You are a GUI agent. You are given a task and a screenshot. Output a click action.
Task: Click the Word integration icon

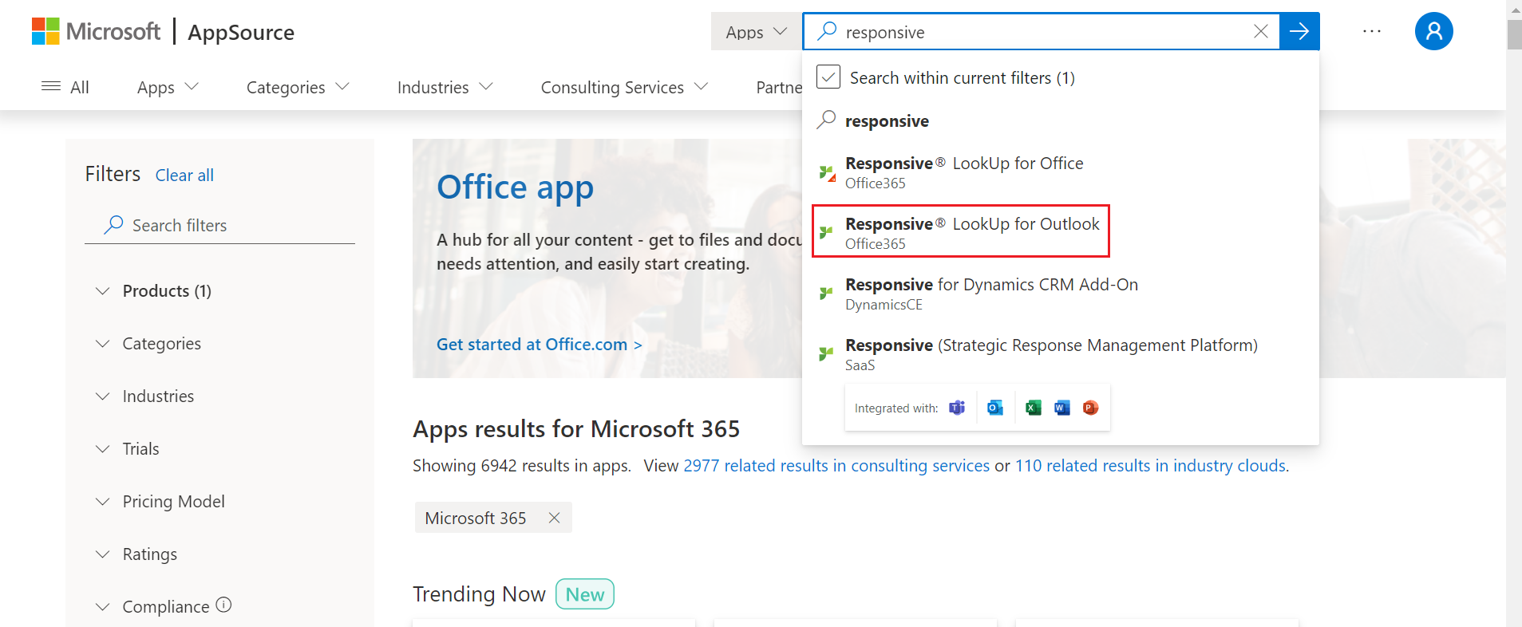[x=1062, y=408]
